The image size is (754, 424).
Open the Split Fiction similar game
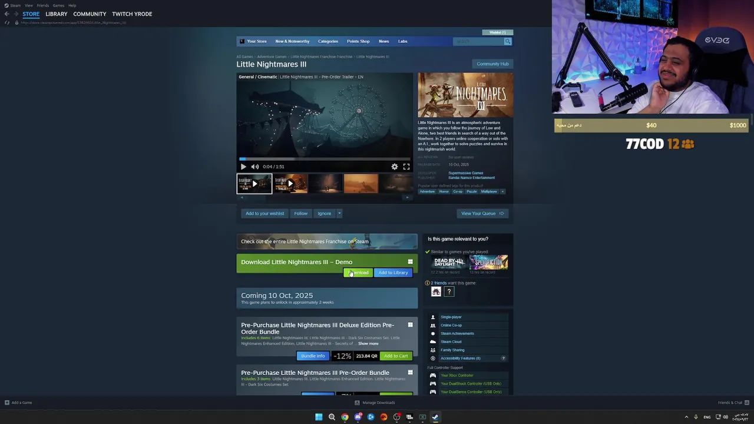(x=488, y=262)
